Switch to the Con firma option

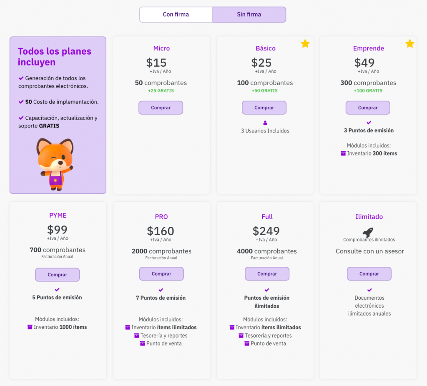coord(176,15)
